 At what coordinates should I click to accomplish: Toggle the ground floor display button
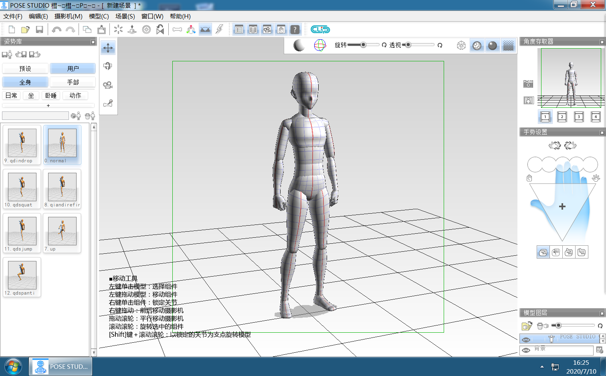(x=205, y=30)
